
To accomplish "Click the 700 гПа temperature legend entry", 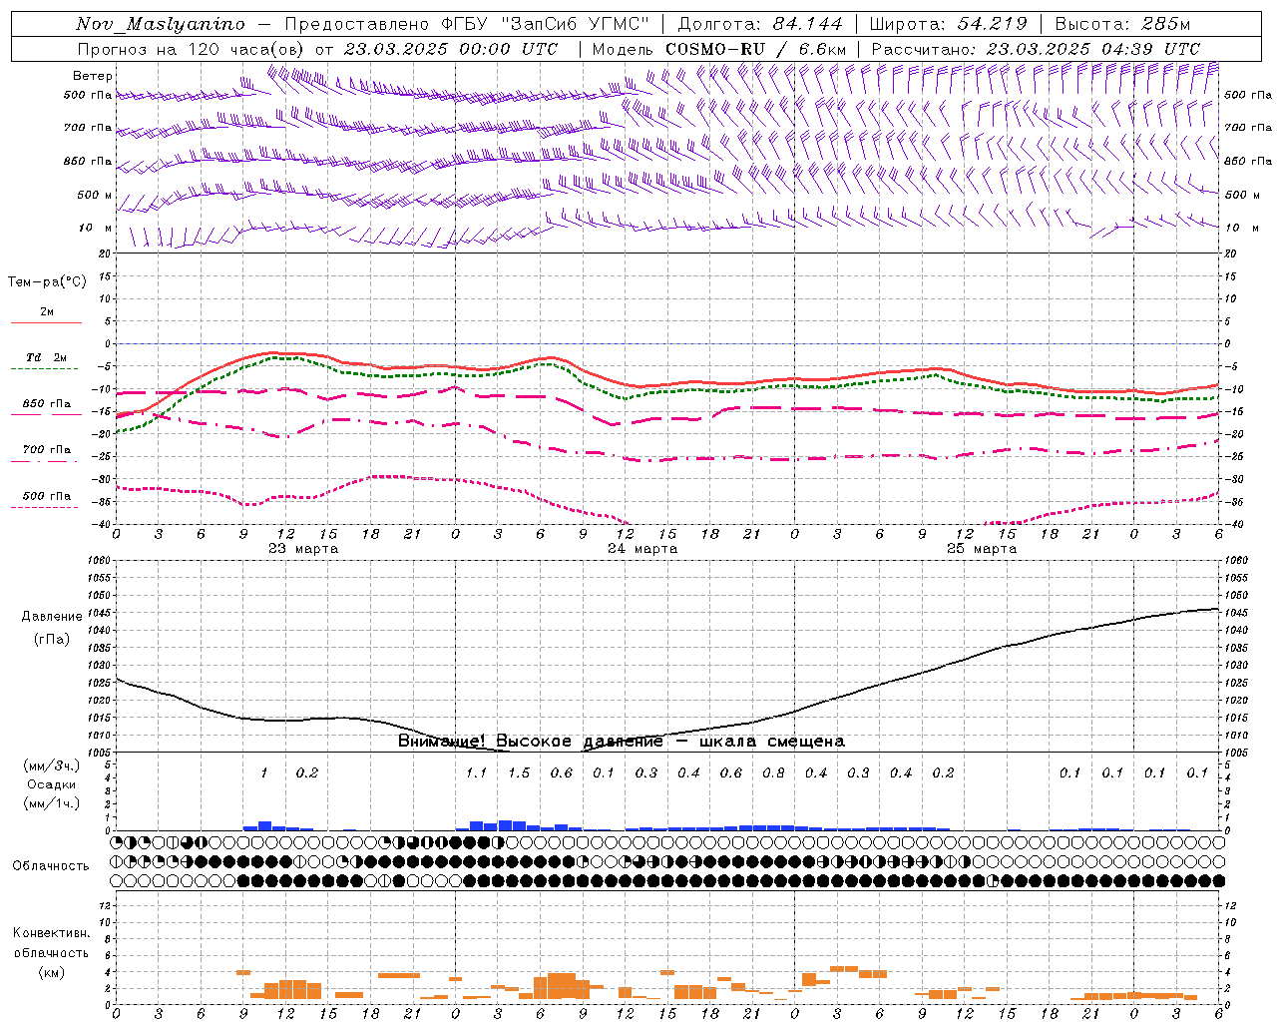I will point(46,450).
